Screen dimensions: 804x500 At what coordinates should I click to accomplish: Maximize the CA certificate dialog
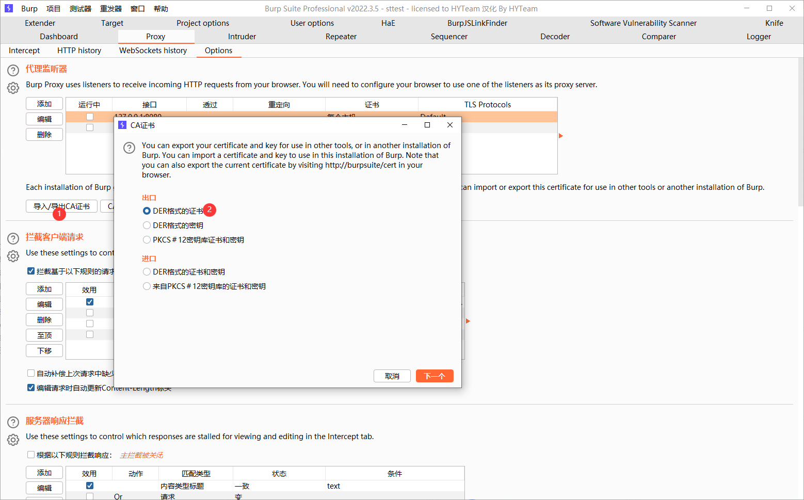[427, 125]
